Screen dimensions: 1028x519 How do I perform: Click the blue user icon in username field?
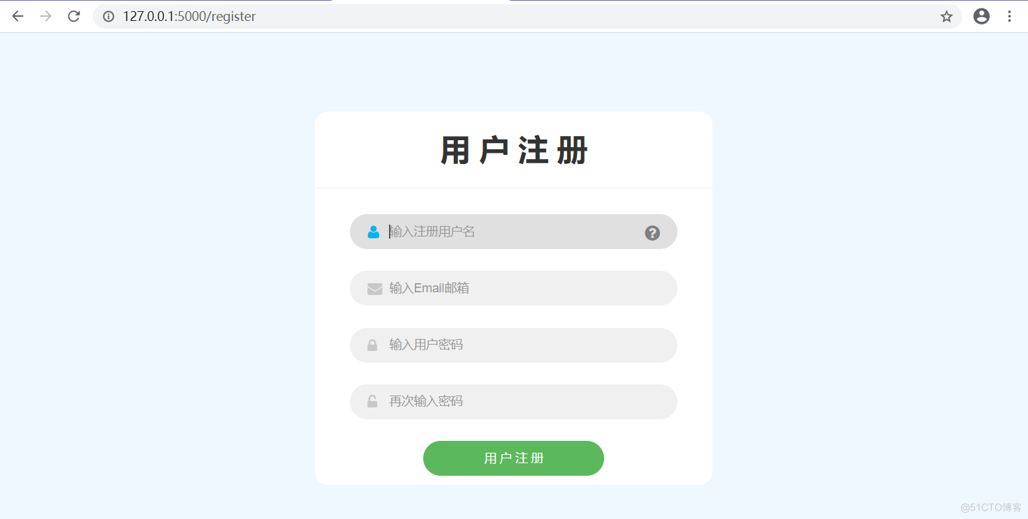coord(374,232)
